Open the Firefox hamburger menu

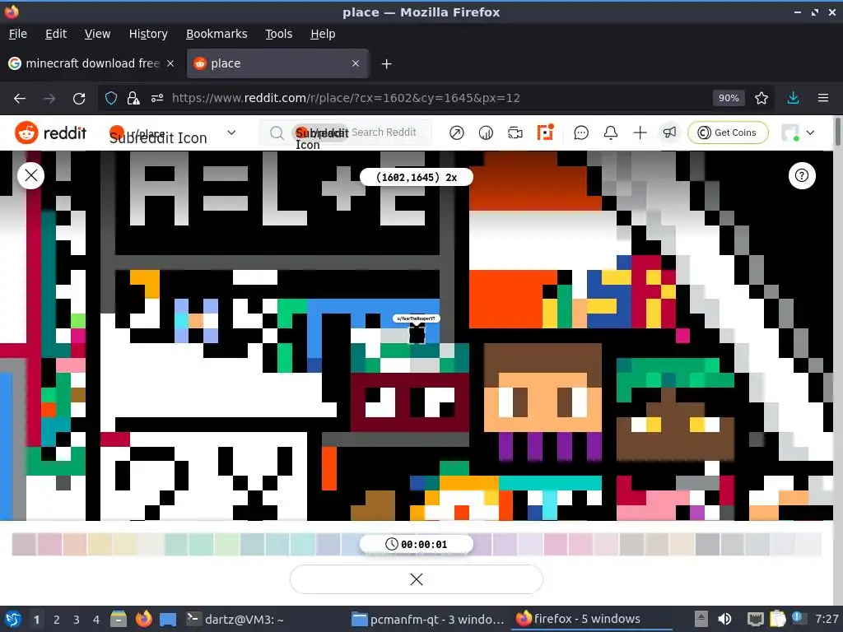click(822, 99)
